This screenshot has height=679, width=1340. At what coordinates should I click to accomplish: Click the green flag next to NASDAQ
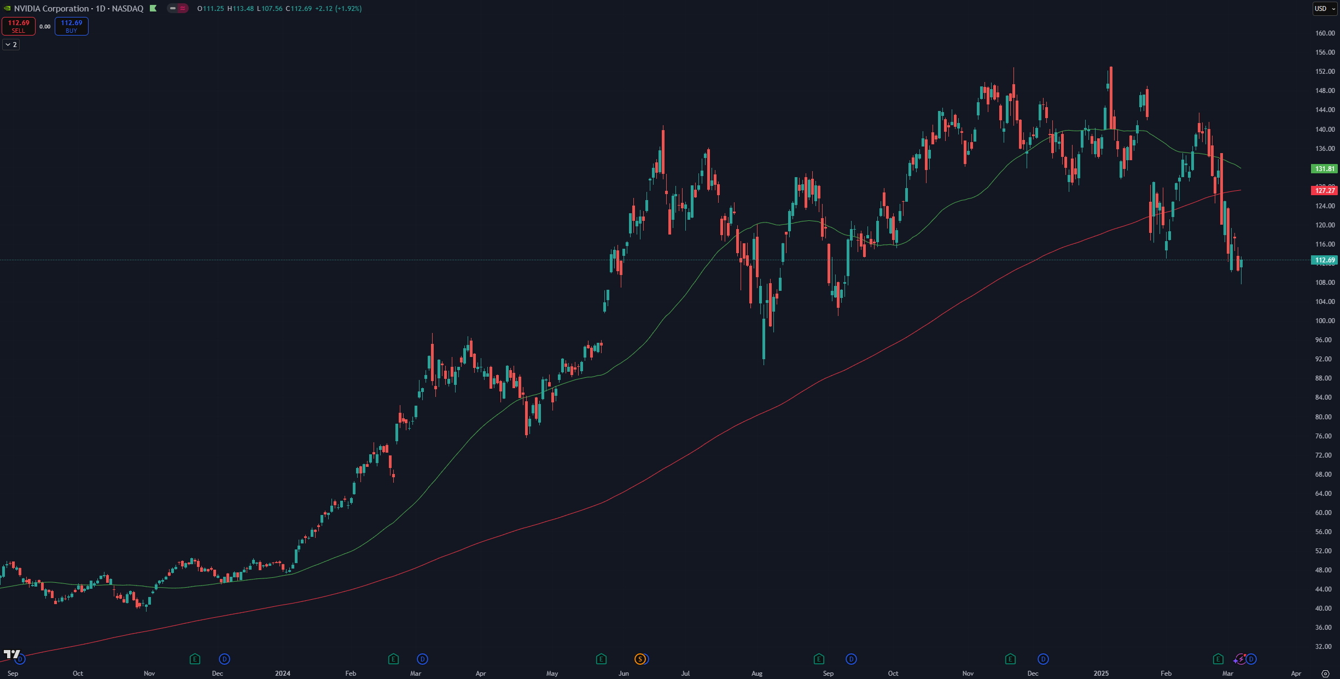[153, 8]
